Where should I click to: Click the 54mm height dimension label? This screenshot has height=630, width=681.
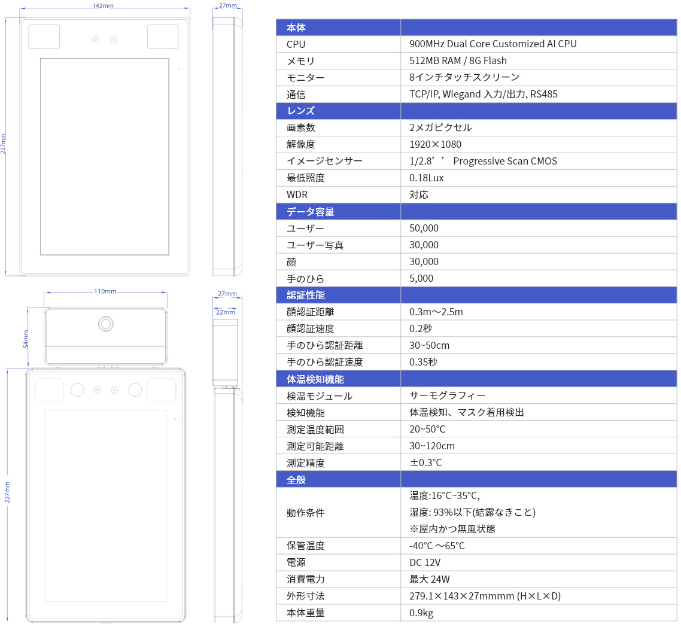click(x=26, y=338)
